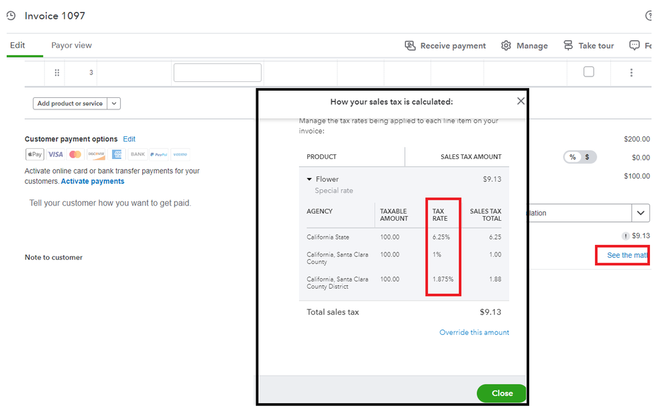Image resolution: width=670 pixels, height=408 pixels.
Task: Switch discount to percent mode
Action: [x=572, y=157]
